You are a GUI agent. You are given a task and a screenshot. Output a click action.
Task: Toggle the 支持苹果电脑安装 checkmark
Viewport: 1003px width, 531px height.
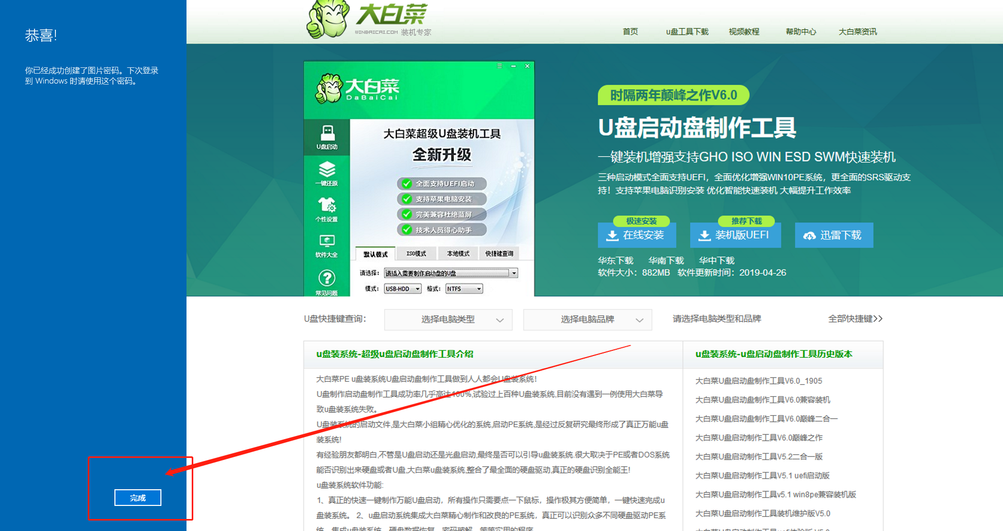(407, 198)
